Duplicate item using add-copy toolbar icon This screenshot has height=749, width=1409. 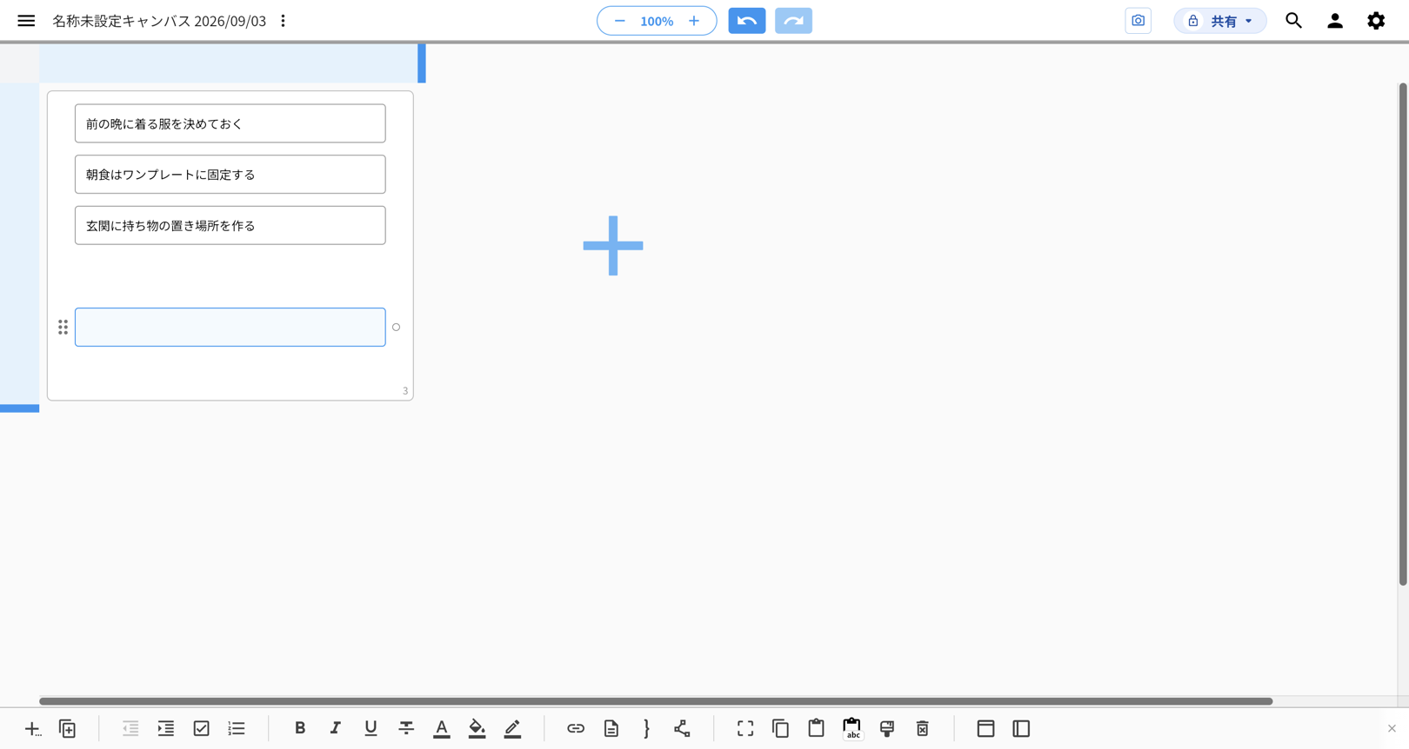(68, 729)
